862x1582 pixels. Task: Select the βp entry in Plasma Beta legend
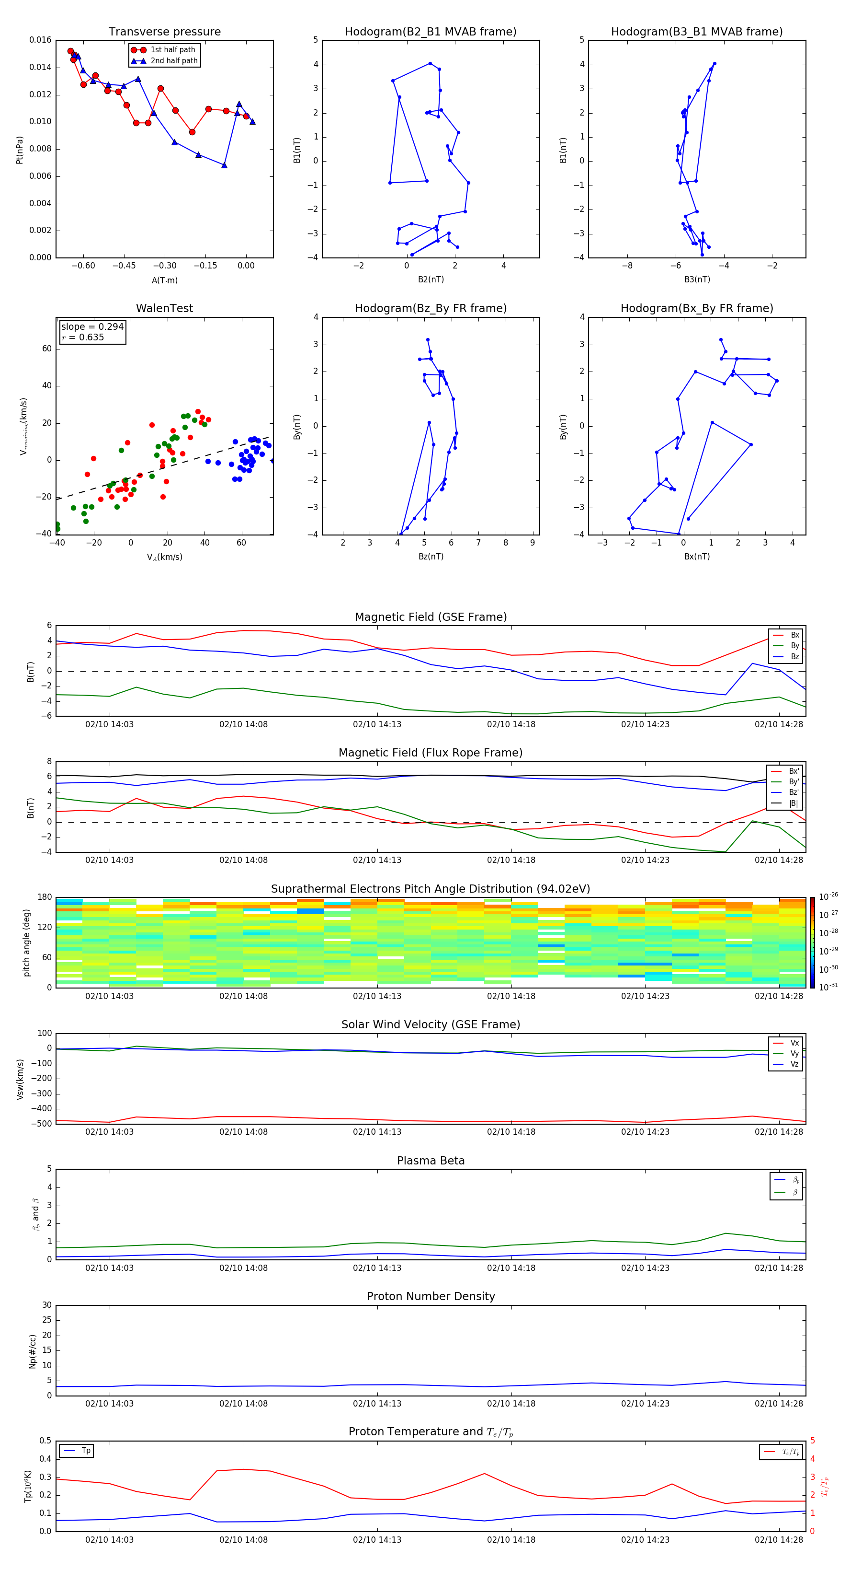[786, 1180]
